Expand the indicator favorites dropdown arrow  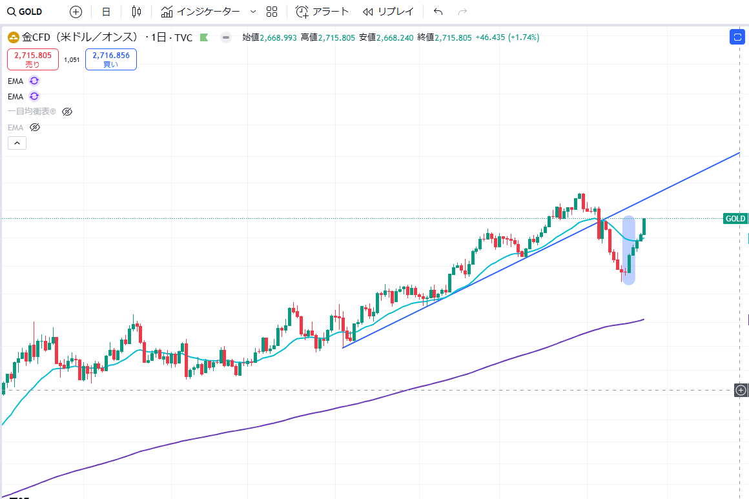point(252,12)
